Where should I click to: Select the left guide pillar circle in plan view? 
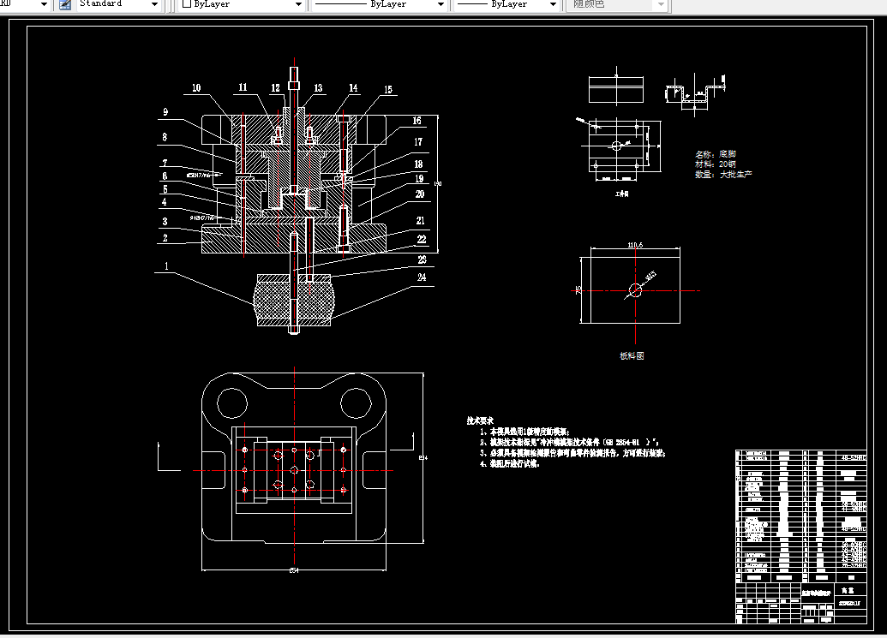click(x=232, y=403)
